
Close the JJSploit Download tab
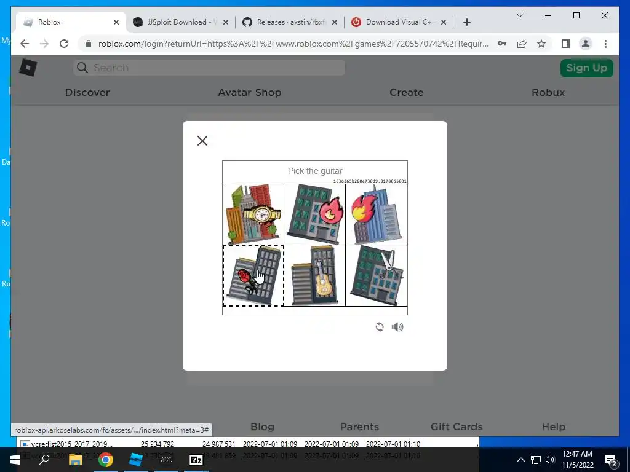tap(226, 22)
